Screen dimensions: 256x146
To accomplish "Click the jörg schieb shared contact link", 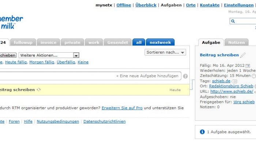I will point(244,102).
